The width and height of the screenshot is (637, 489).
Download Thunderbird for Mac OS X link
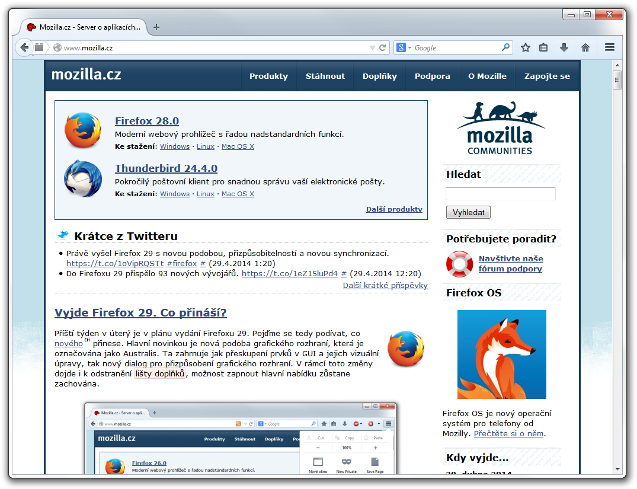tap(238, 194)
